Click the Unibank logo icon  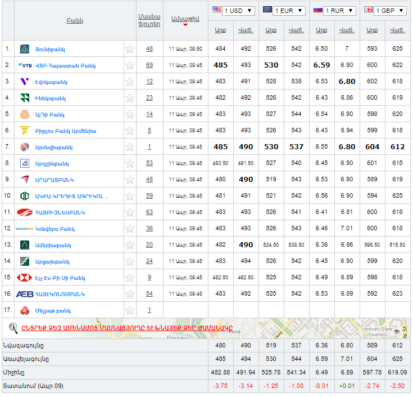click(x=24, y=49)
